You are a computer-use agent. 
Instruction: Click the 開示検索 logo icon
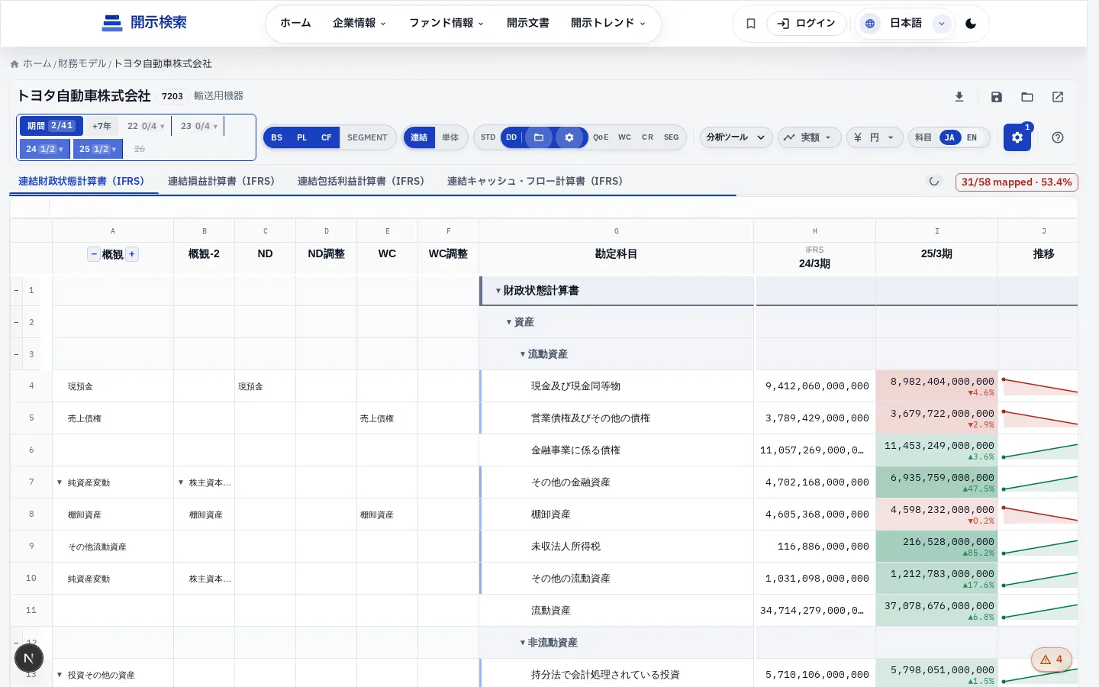[x=112, y=23]
